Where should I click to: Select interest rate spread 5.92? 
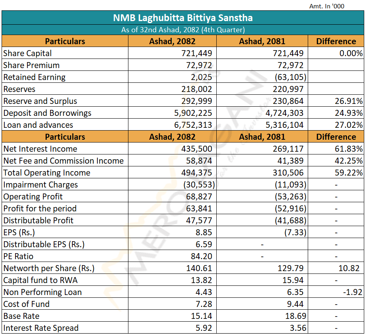[204, 328]
